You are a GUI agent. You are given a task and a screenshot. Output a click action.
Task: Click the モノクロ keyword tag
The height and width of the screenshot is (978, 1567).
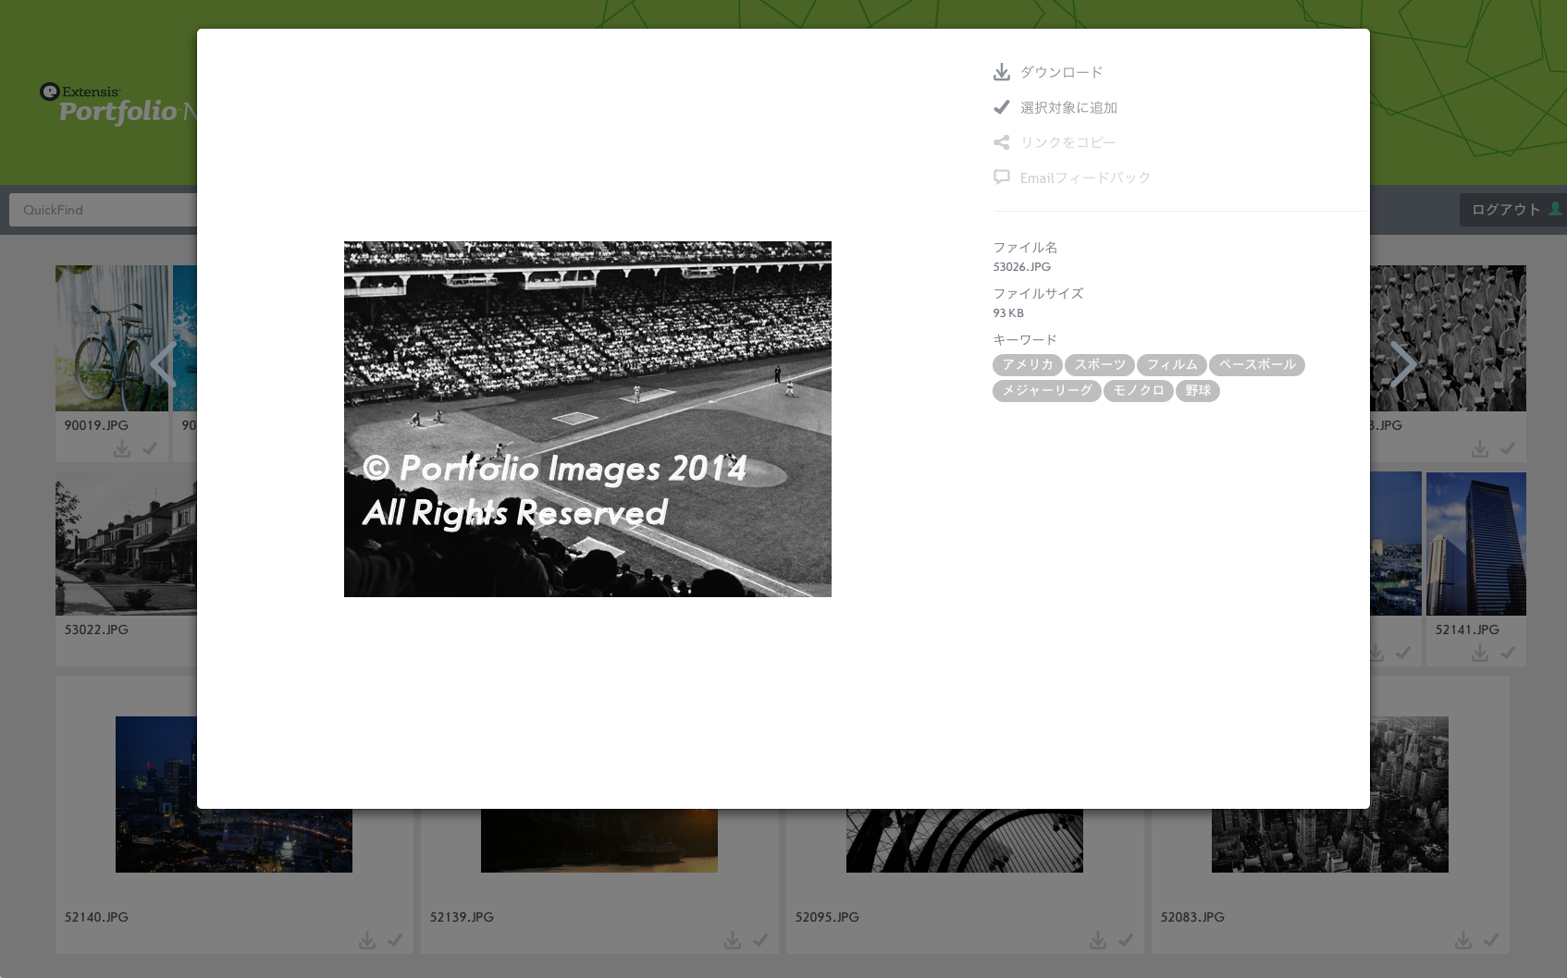1138,391
